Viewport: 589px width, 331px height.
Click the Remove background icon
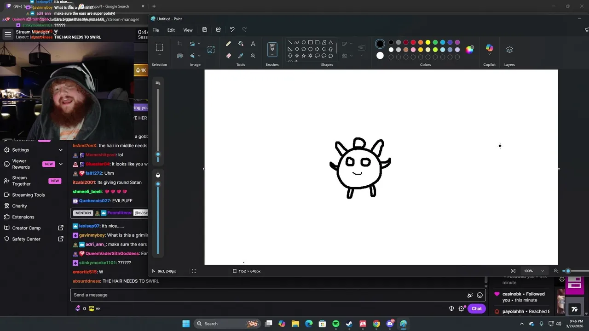pyautogui.click(x=179, y=56)
